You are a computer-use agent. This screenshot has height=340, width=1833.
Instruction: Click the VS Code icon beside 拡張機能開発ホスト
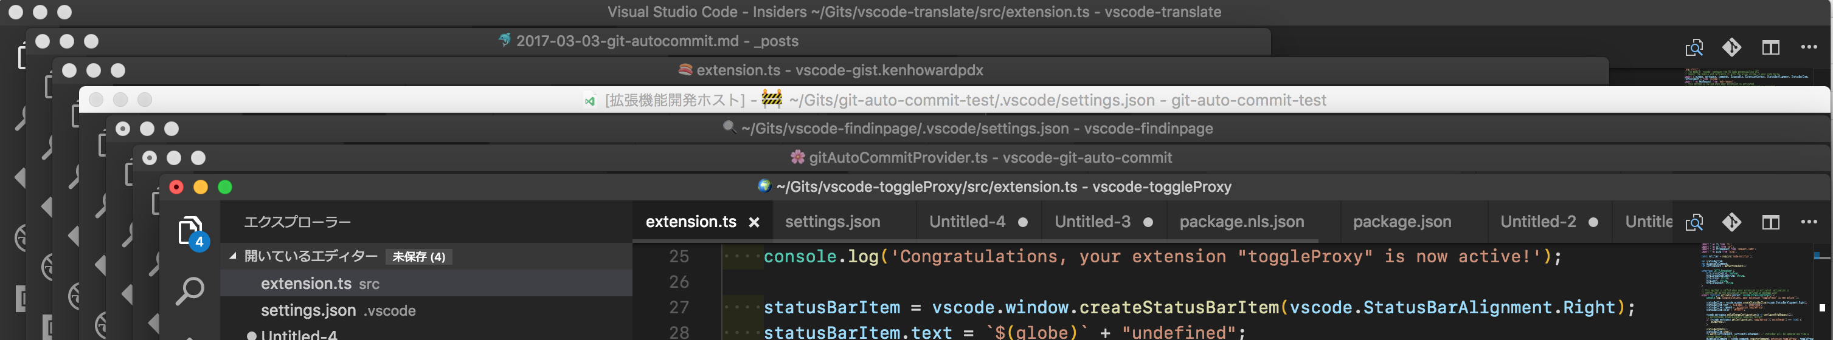[x=590, y=101]
